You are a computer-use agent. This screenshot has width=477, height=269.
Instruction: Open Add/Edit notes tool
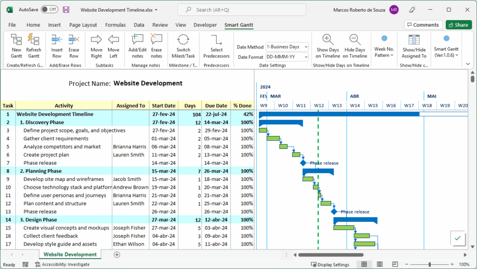coord(137,46)
